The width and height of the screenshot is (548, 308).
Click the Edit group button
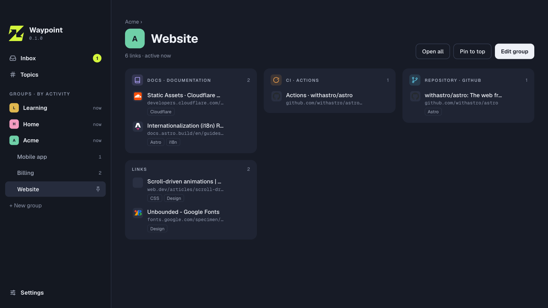point(514,51)
